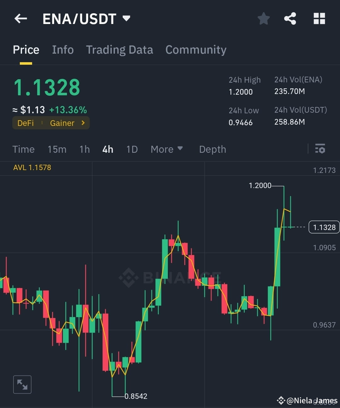Viewport: 340px width, 408px height.
Task: View the Depth chart
Action: [212, 149]
